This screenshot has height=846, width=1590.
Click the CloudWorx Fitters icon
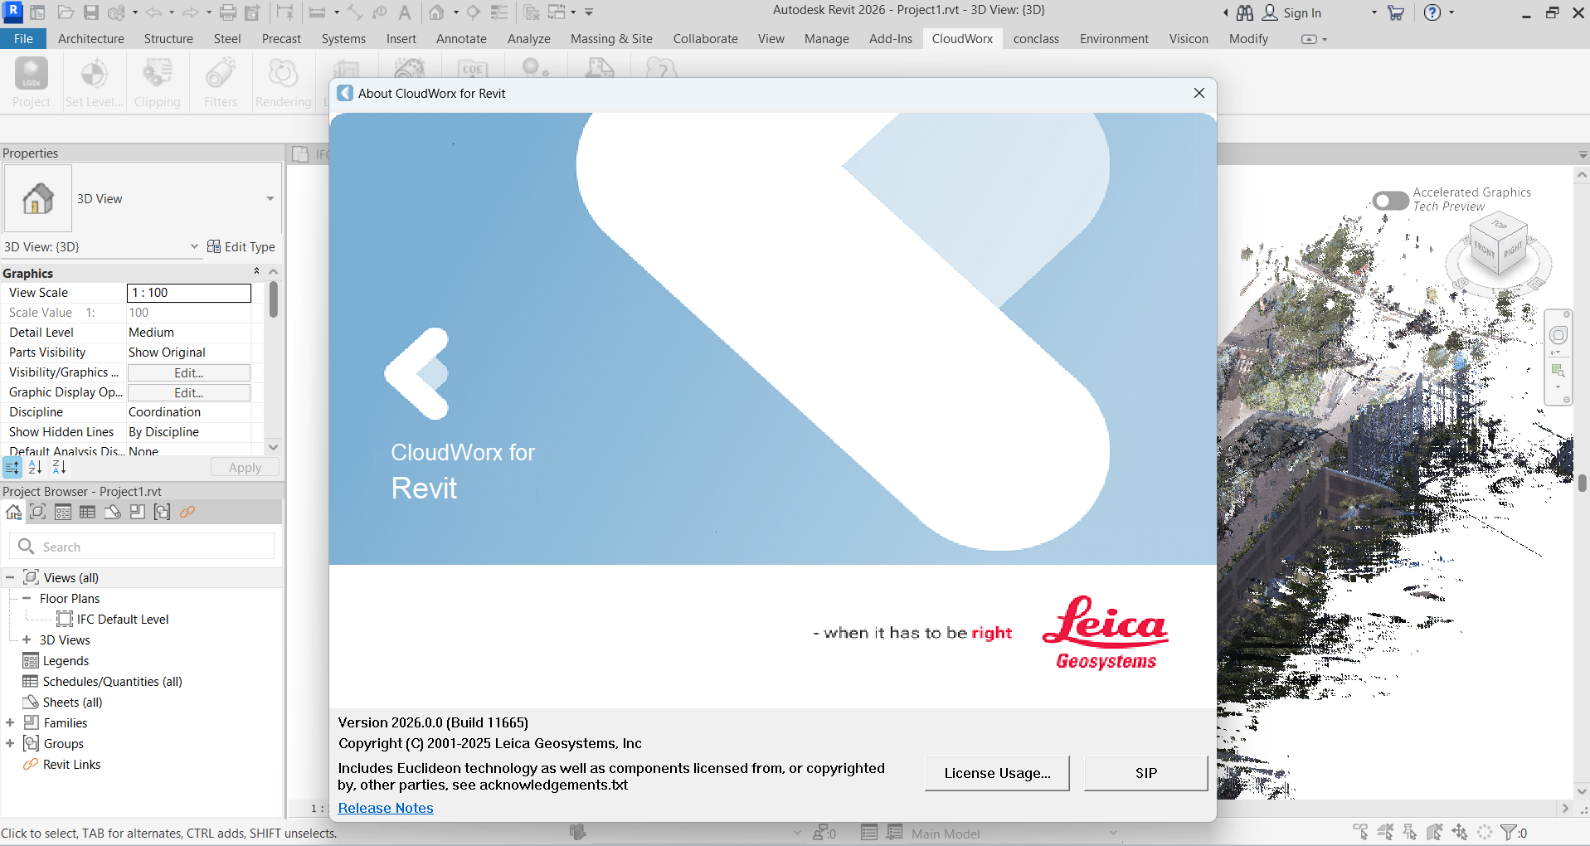pyautogui.click(x=221, y=74)
